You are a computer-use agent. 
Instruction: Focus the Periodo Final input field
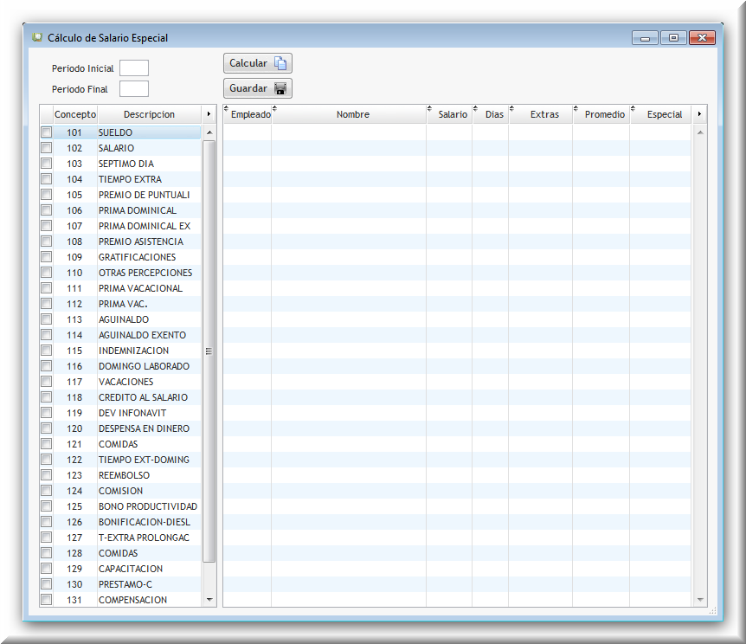pyautogui.click(x=134, y=89)
